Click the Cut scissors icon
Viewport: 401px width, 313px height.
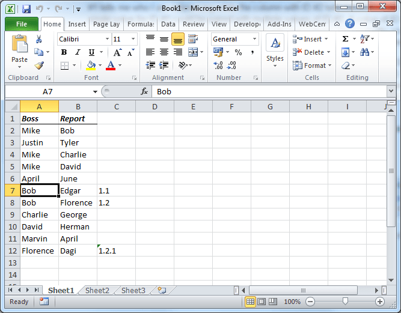tap(39, 39)
